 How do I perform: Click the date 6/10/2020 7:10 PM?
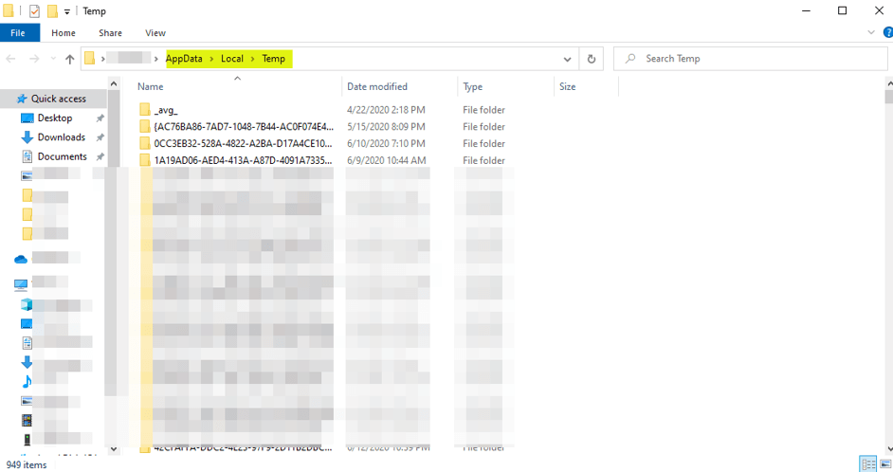pyautogui.click(x=386, y=143)
